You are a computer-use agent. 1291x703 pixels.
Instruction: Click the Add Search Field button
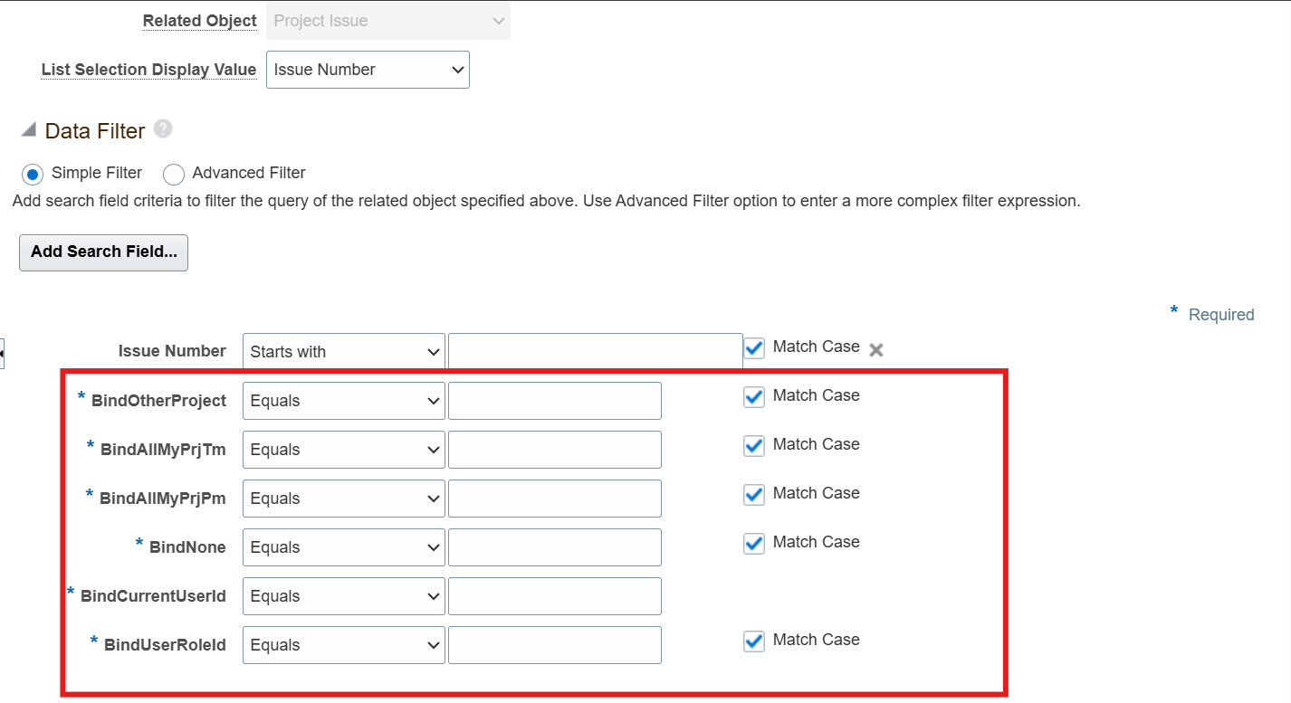[103, 252]
